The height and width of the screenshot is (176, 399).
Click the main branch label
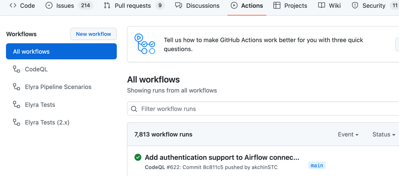pos(317,165)
